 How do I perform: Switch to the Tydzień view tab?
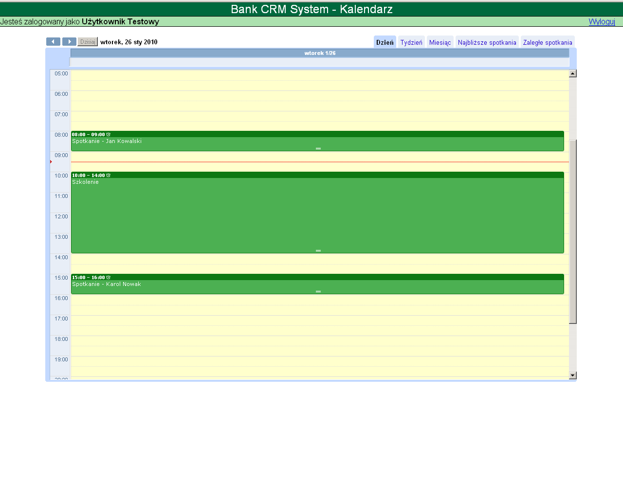coord(411,42)
